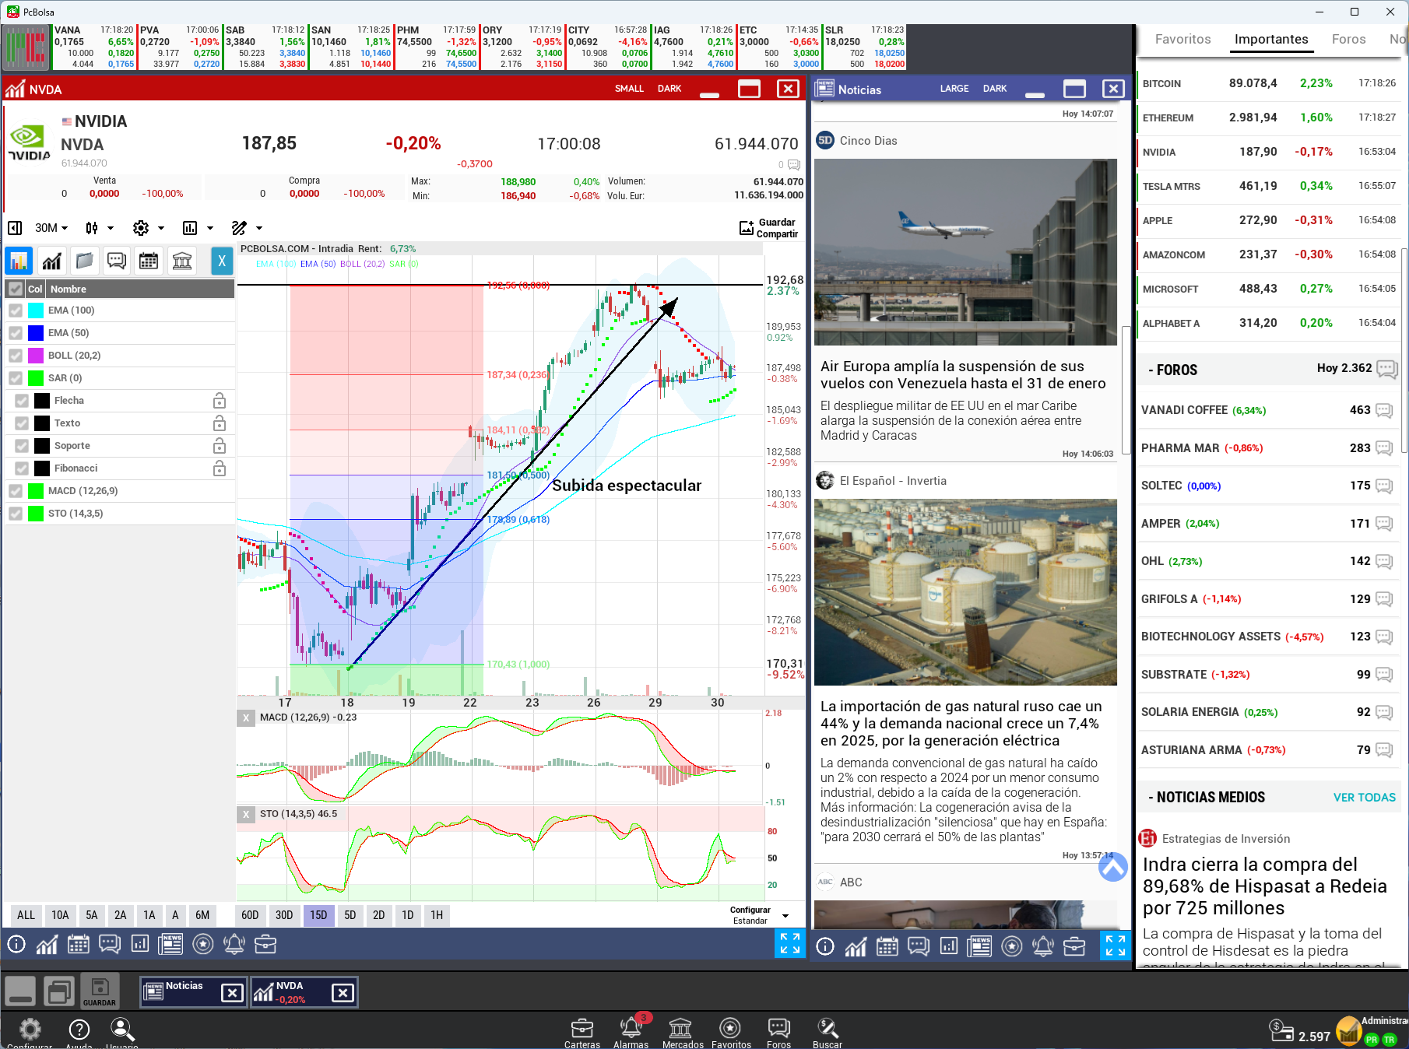Image resolution: width=1409 pixels, height=1049 pixels.
Task: Open the indicators list panel icon
Action: pyautogui.click(x=19, y=261)
